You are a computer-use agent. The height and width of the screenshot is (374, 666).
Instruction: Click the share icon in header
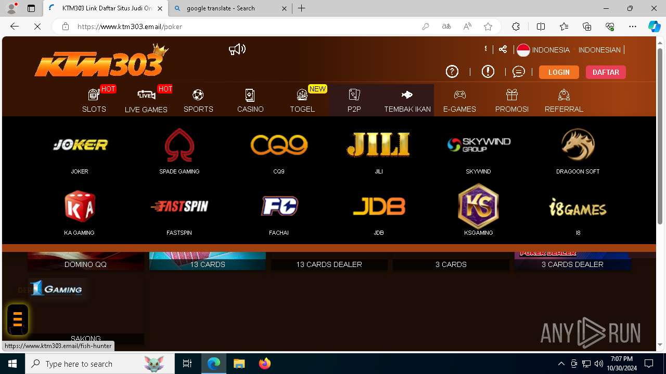click(x=503, y=49)
